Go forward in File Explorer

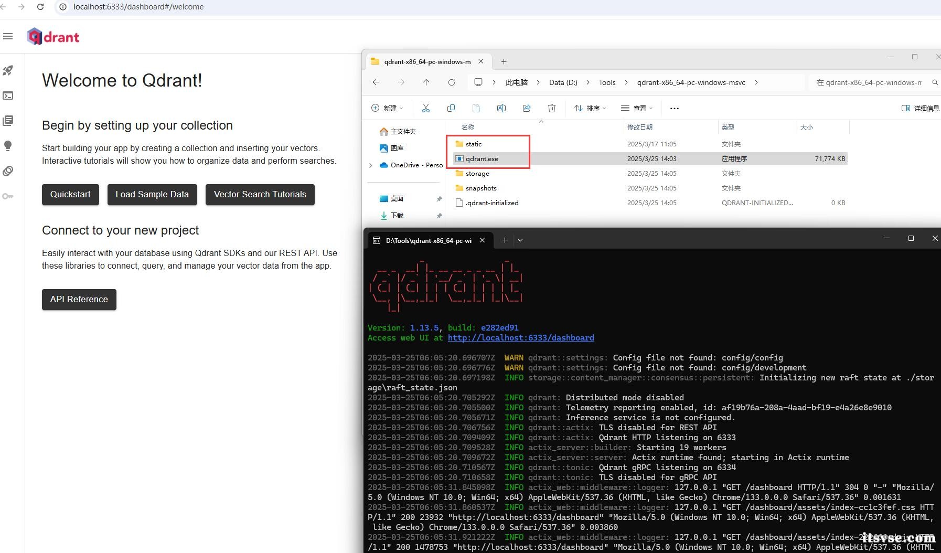point(401,82)
